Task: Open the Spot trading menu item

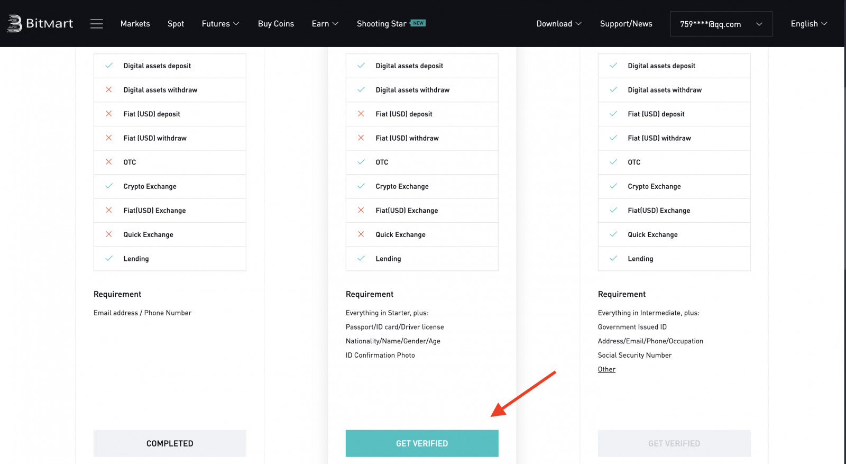Action: tap(176, 24)
